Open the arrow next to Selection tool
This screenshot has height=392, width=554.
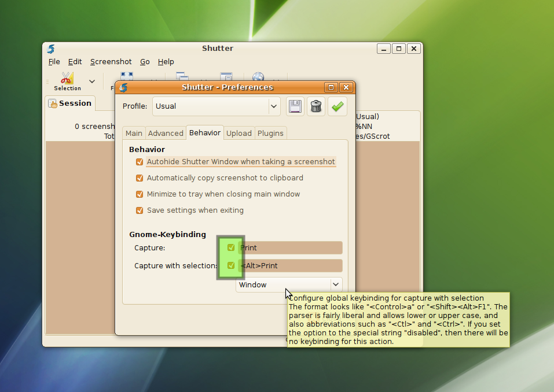(x=92, y=82)
